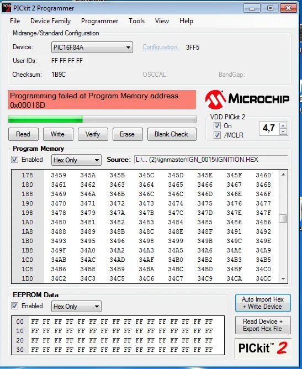Open EEPROM Data Hex Only dropdown
The width and height of the screenshot is (302, 369).
[76, 307]
